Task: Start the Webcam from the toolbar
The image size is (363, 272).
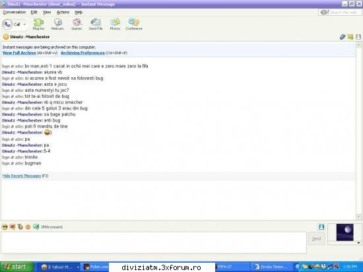Action: click(57, 24)
